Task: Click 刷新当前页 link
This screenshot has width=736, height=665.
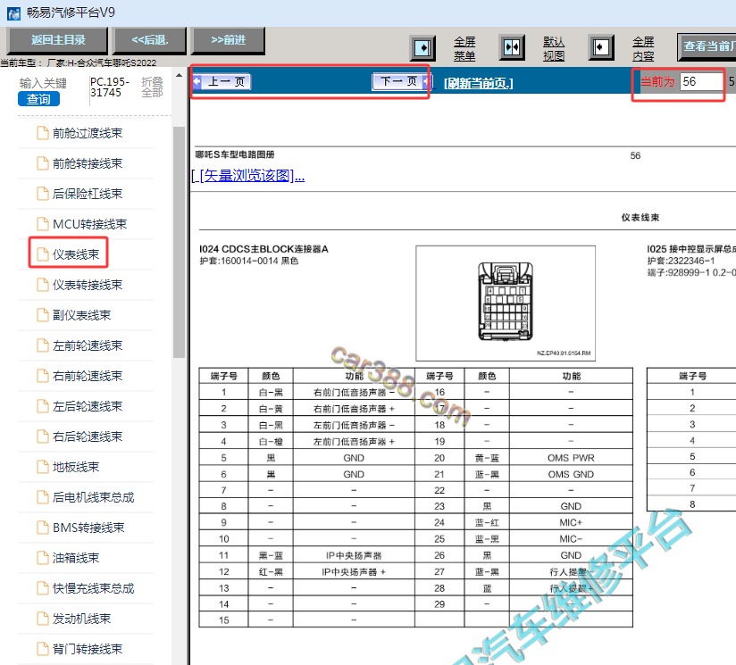Action: [x=478, y=83]
